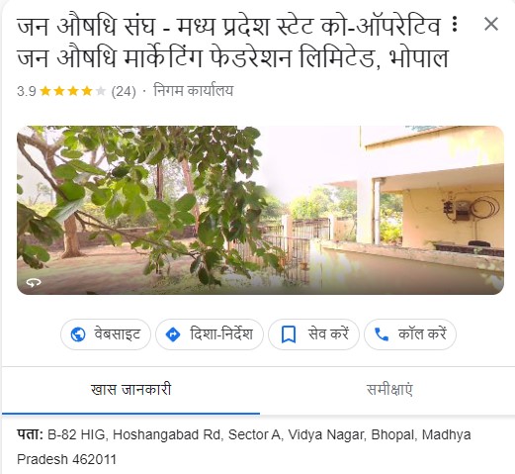Open the वेबसाइट button
This screenshot has width=515, height=474.
click(106, 334)
